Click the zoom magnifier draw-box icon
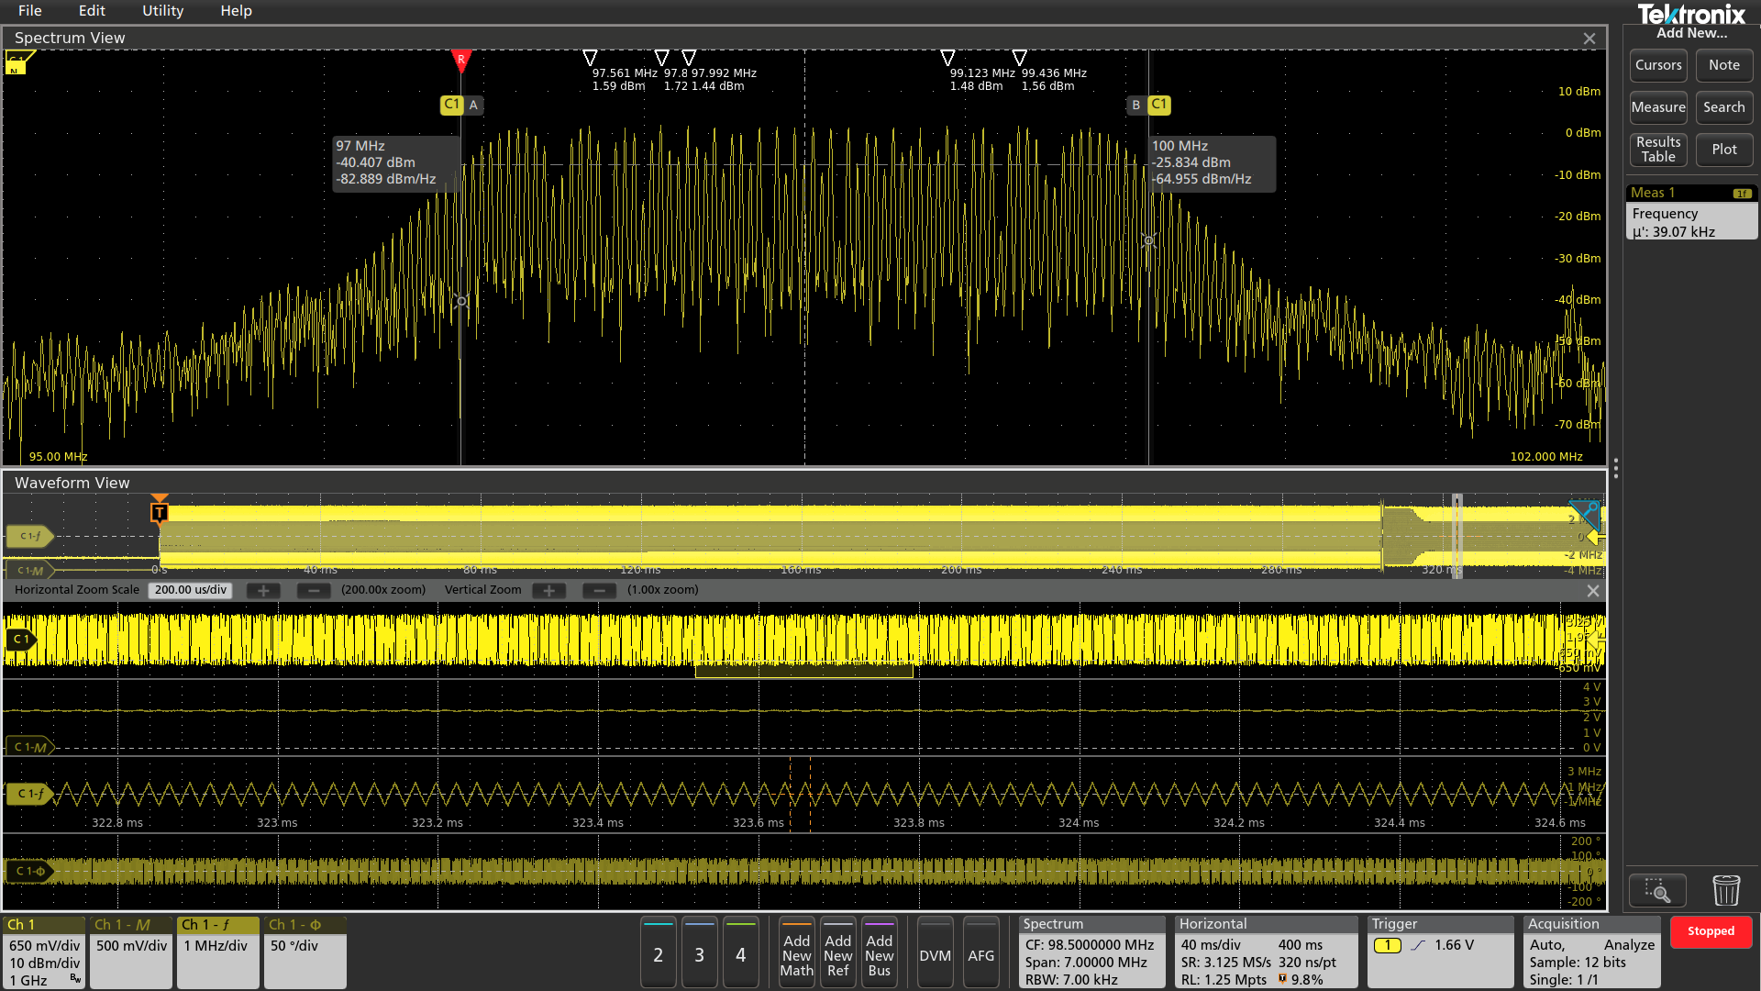 (1656, 890)
